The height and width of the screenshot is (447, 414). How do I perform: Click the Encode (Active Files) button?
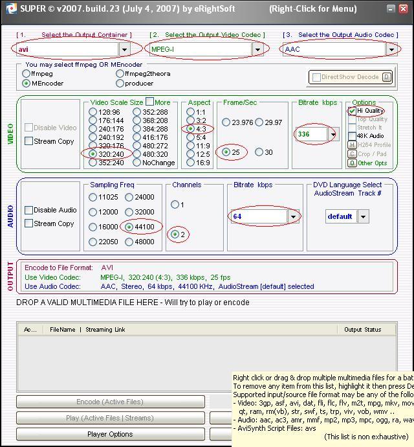point(111,402)
